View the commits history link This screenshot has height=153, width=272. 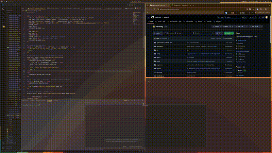pyautogui.click(x=227, y=38)
